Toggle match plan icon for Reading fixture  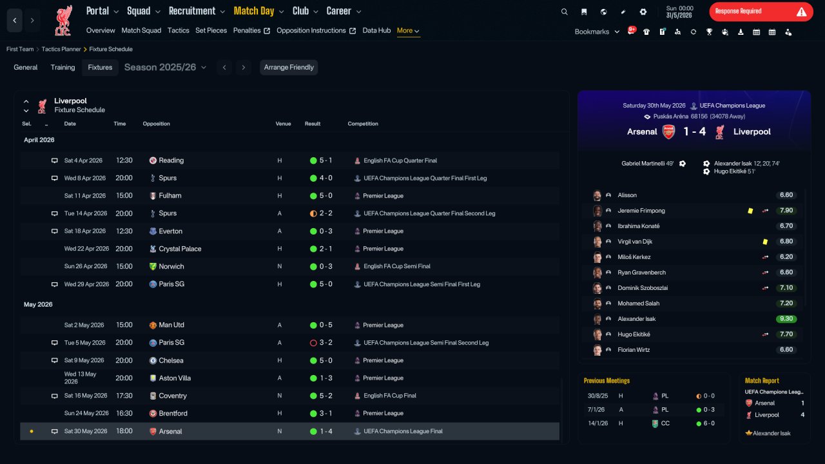point(55,160)
